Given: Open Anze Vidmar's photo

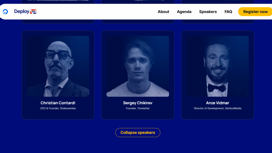Looking at the screenshot, I should (x=218, y=66).
